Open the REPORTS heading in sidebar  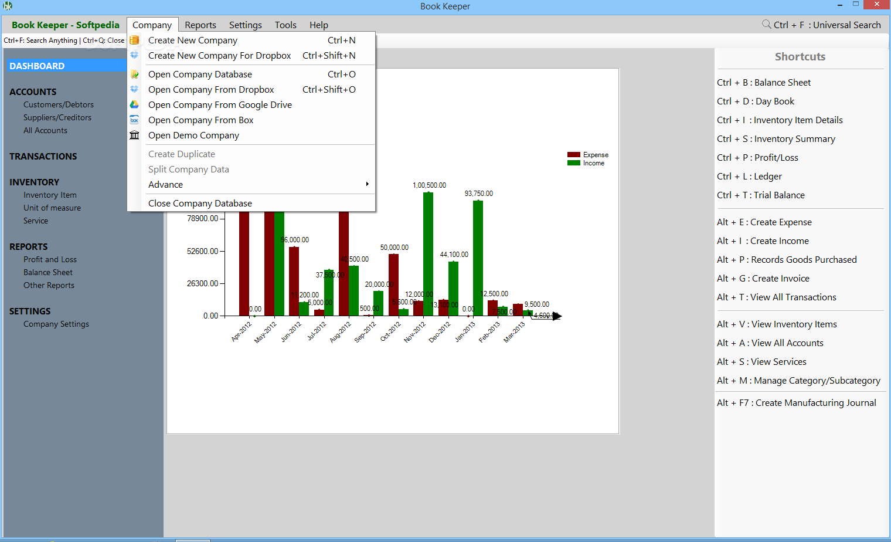(x=28, y=247)
